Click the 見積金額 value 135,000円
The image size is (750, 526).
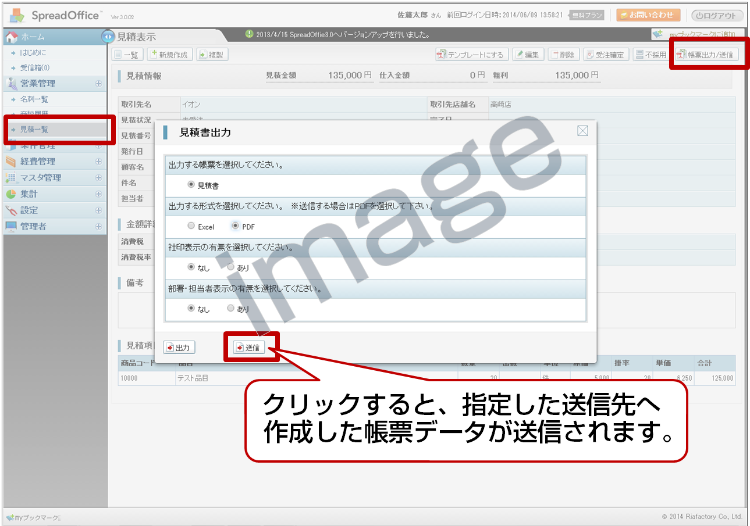(349, 75)
